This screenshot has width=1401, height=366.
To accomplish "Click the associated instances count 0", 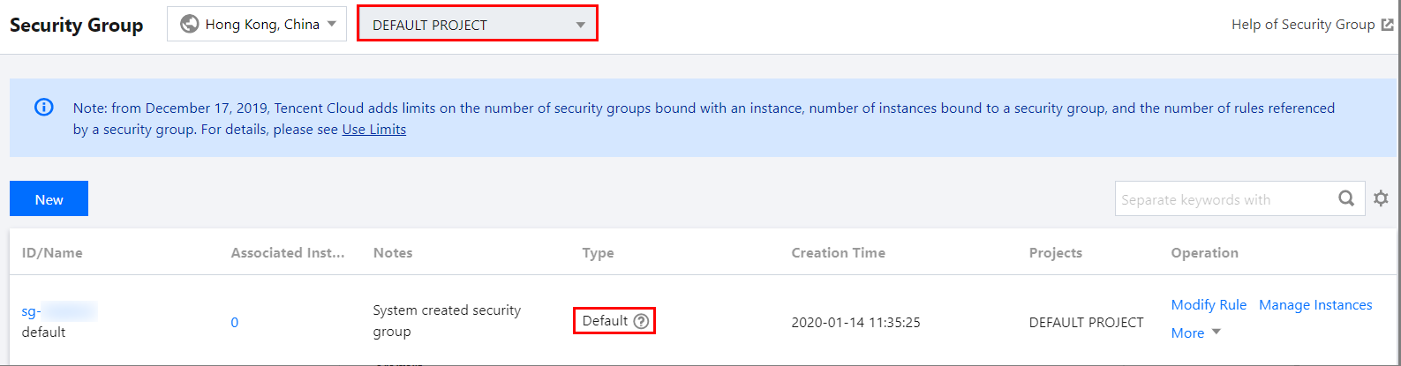I will 234,322.
